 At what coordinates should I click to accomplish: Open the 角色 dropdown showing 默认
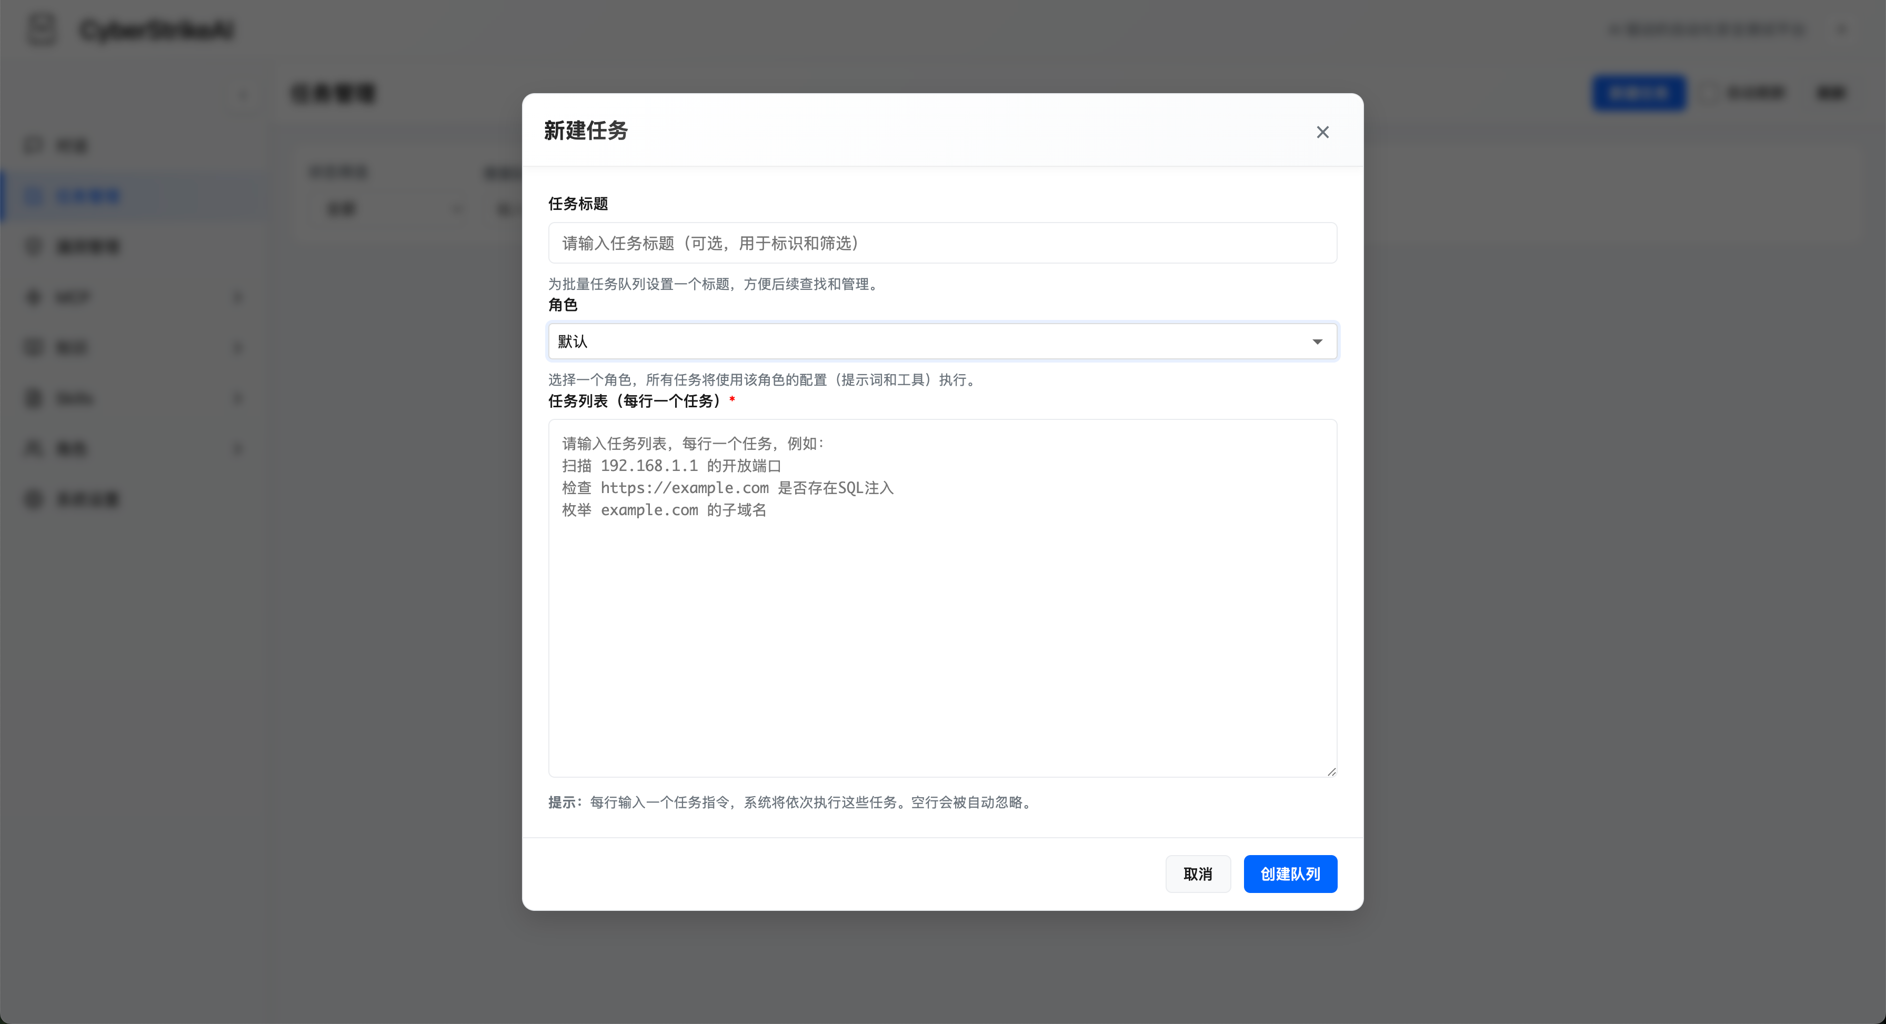[942, 341]
